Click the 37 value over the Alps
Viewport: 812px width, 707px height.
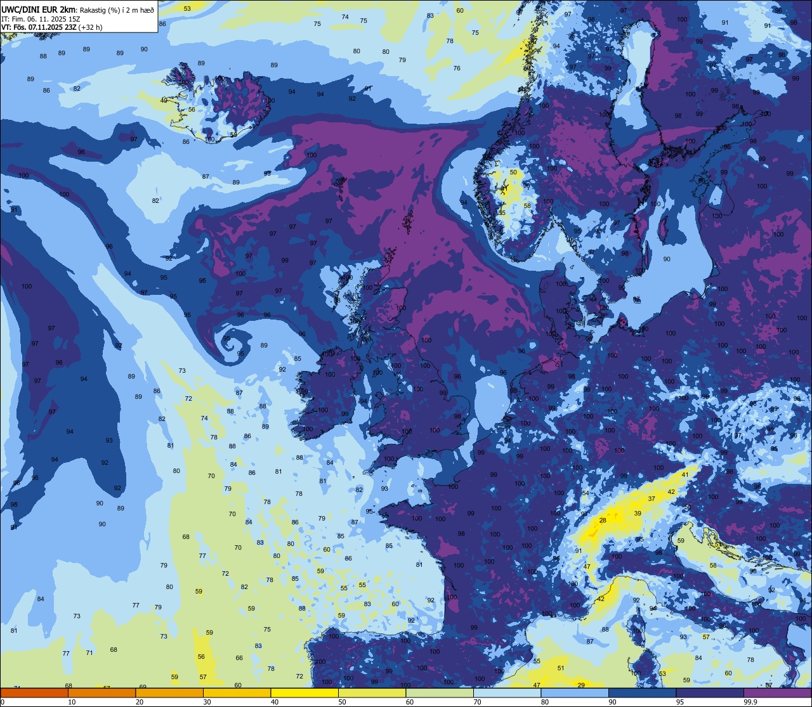[x=652, y=499]
